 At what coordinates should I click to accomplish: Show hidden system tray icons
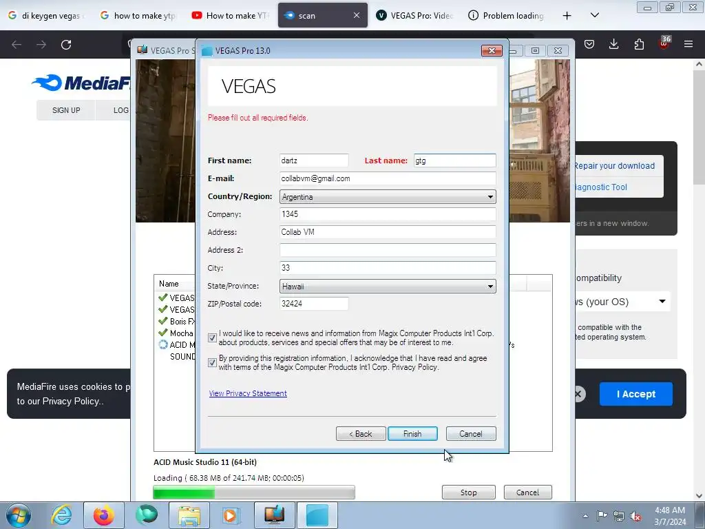pos(585,516)
